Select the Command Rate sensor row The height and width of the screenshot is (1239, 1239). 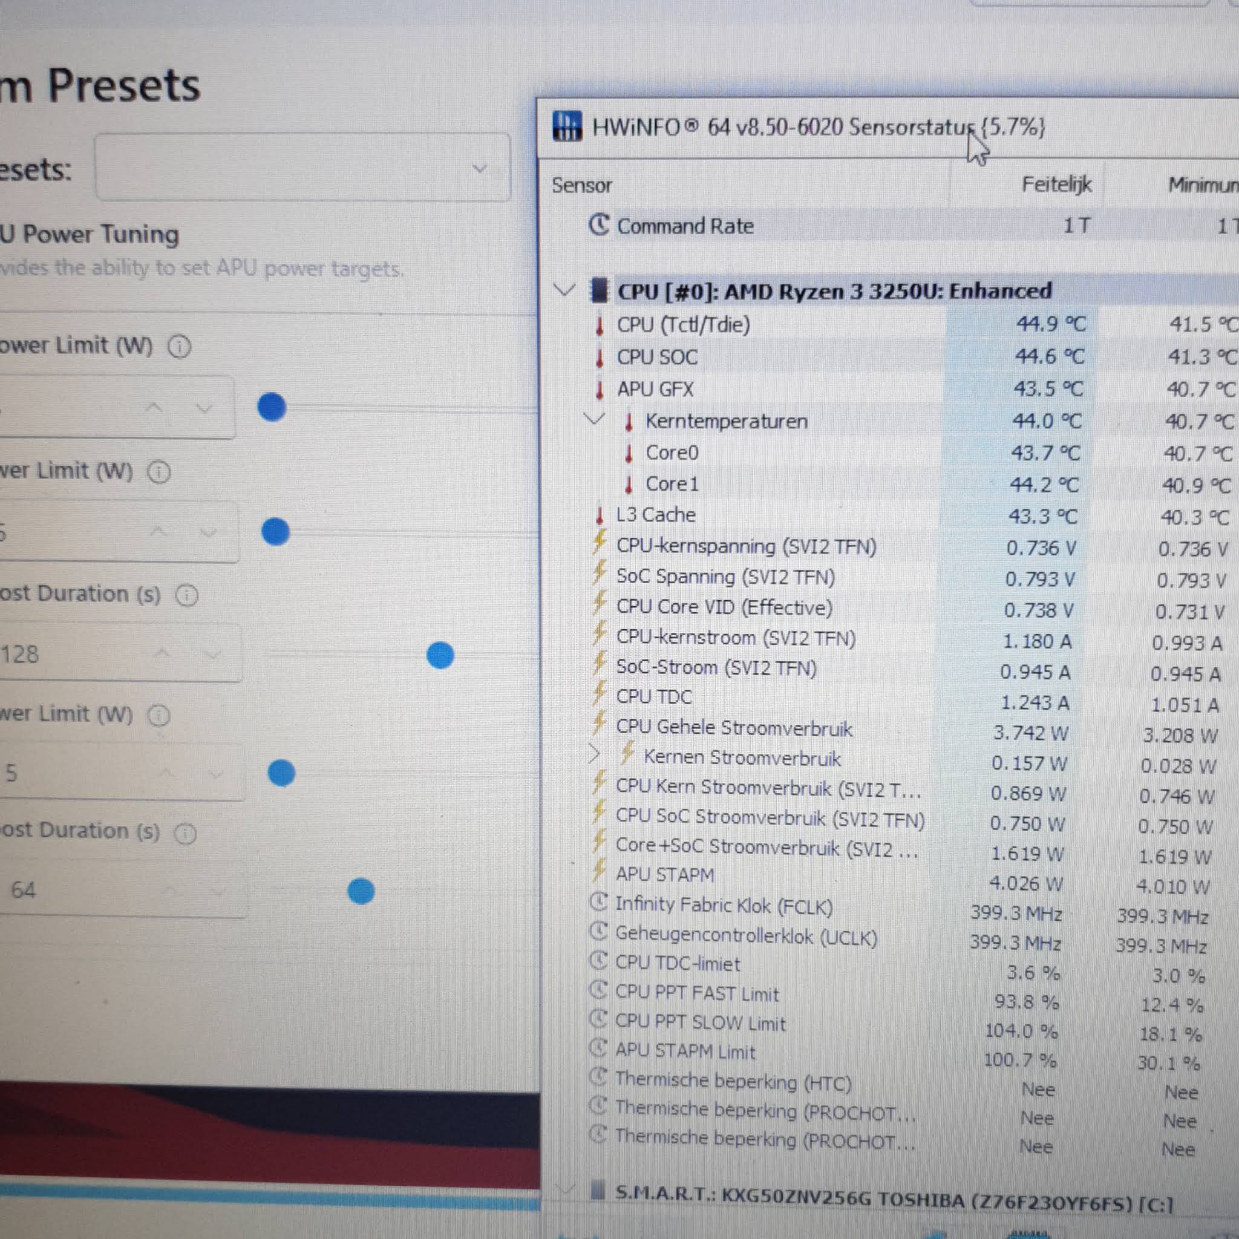point(891,226)
